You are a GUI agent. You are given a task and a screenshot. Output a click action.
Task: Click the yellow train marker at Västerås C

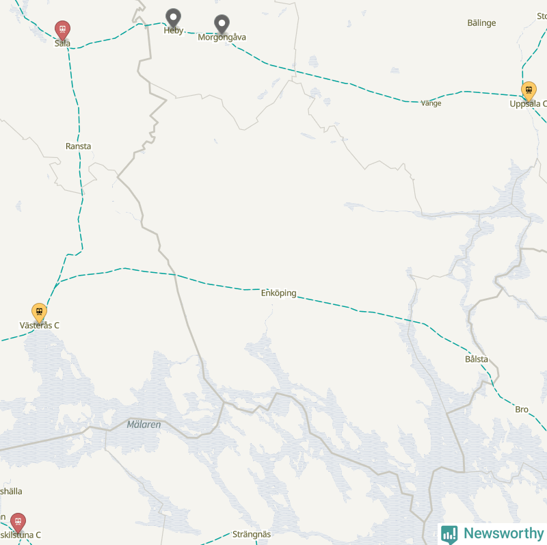pyautogui.click(x=39, y=313)
